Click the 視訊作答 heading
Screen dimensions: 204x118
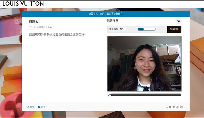coord(112,21)
